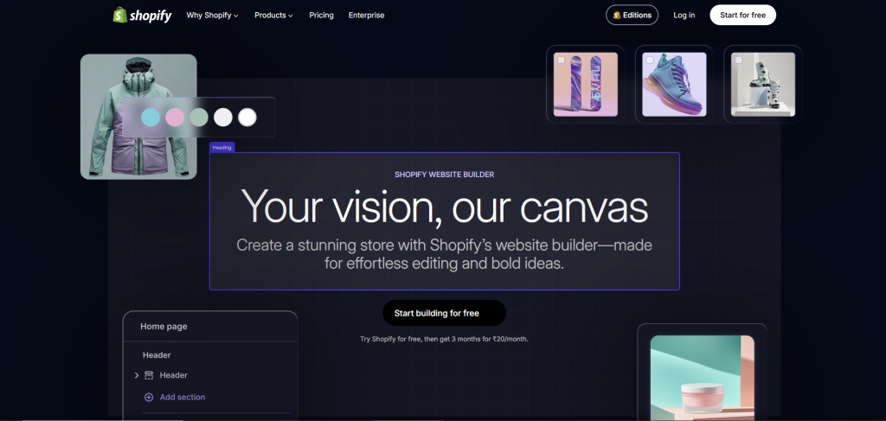
Task: Click the Add section link
Action: coord(183,398)
